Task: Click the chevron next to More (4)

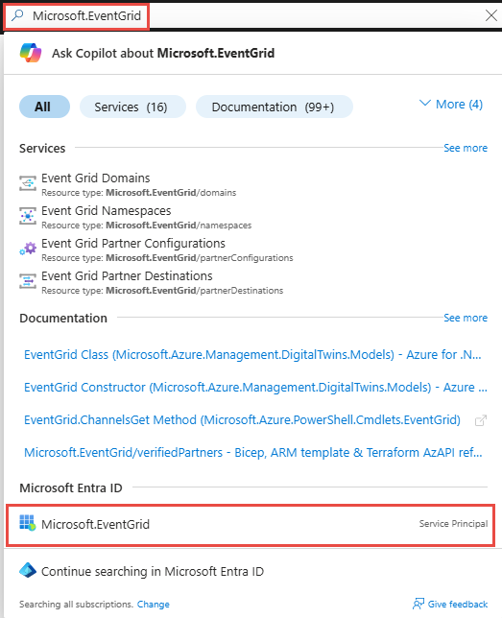Action: (424, 104)
